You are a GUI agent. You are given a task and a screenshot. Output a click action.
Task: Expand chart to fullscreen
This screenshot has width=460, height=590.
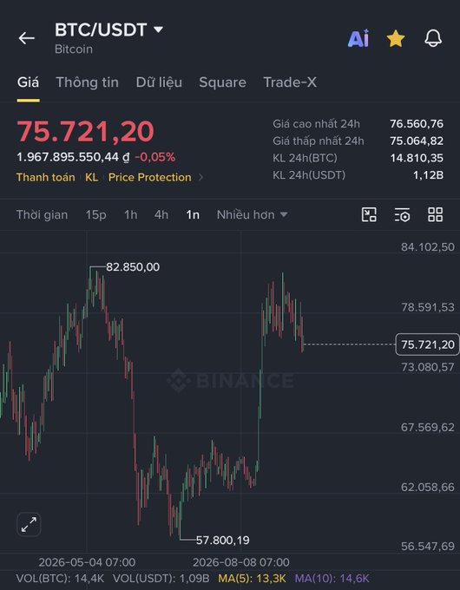point(29,524)
